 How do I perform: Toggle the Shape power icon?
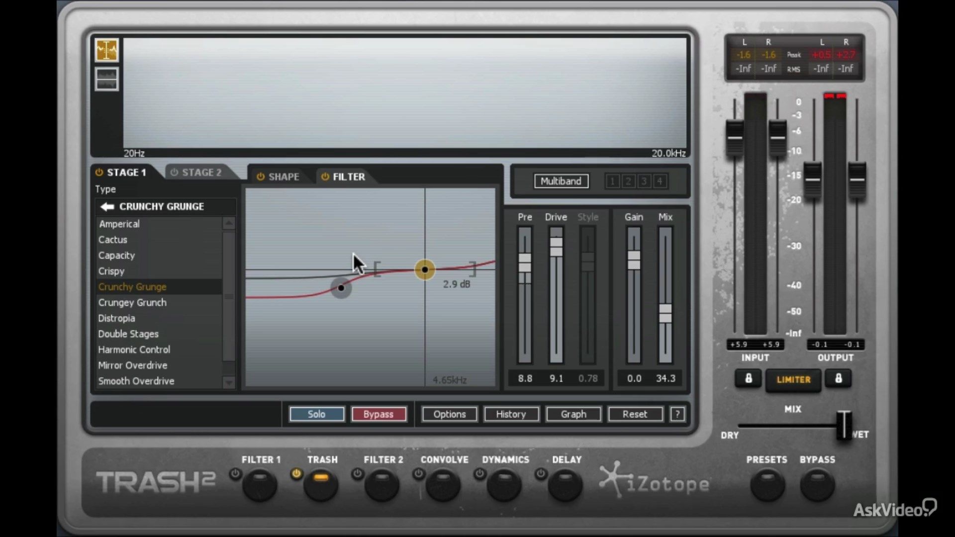click(x=260, y=177)
